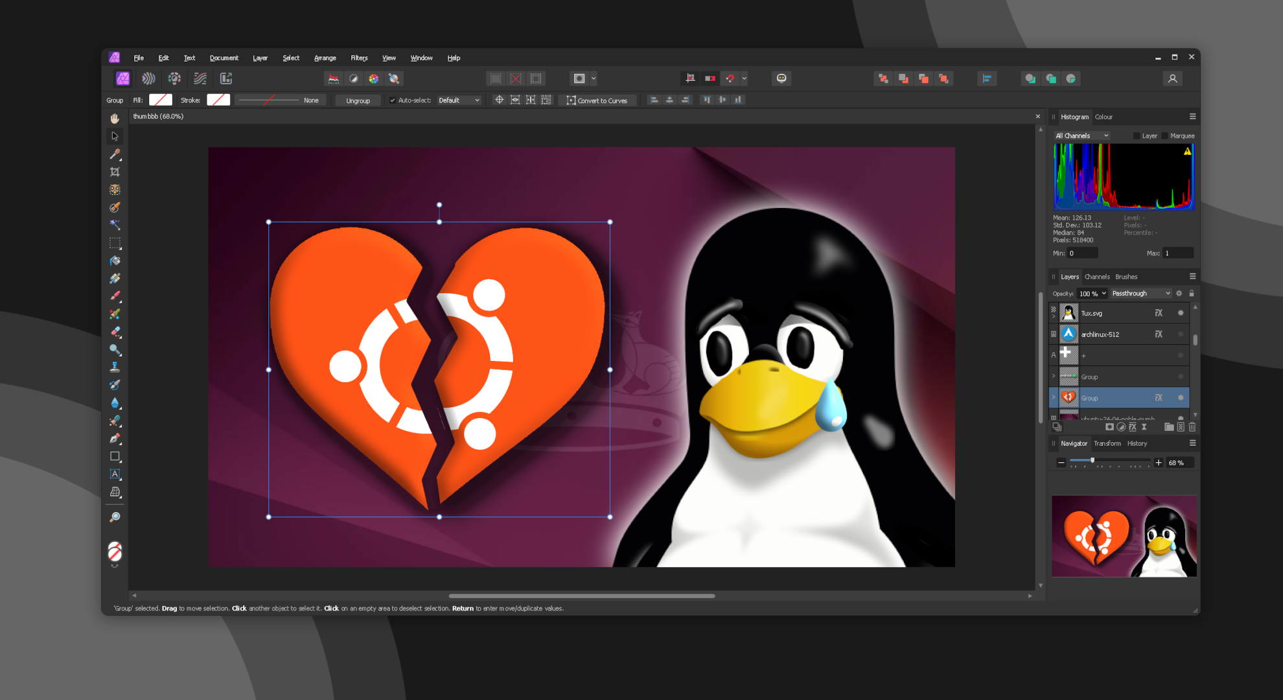Screen dimensions: 1283x700
Task: Enable the Marquee histogram checkbox
Action: click(1164, 136)
